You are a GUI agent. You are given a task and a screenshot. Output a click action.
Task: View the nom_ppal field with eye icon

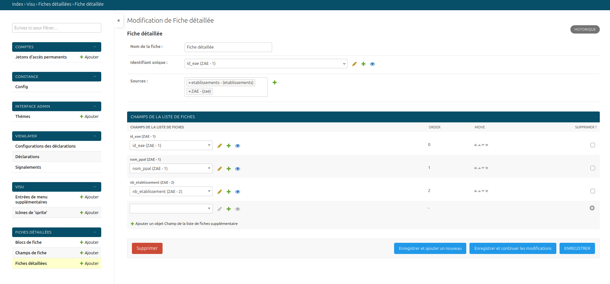pos(238,169)
